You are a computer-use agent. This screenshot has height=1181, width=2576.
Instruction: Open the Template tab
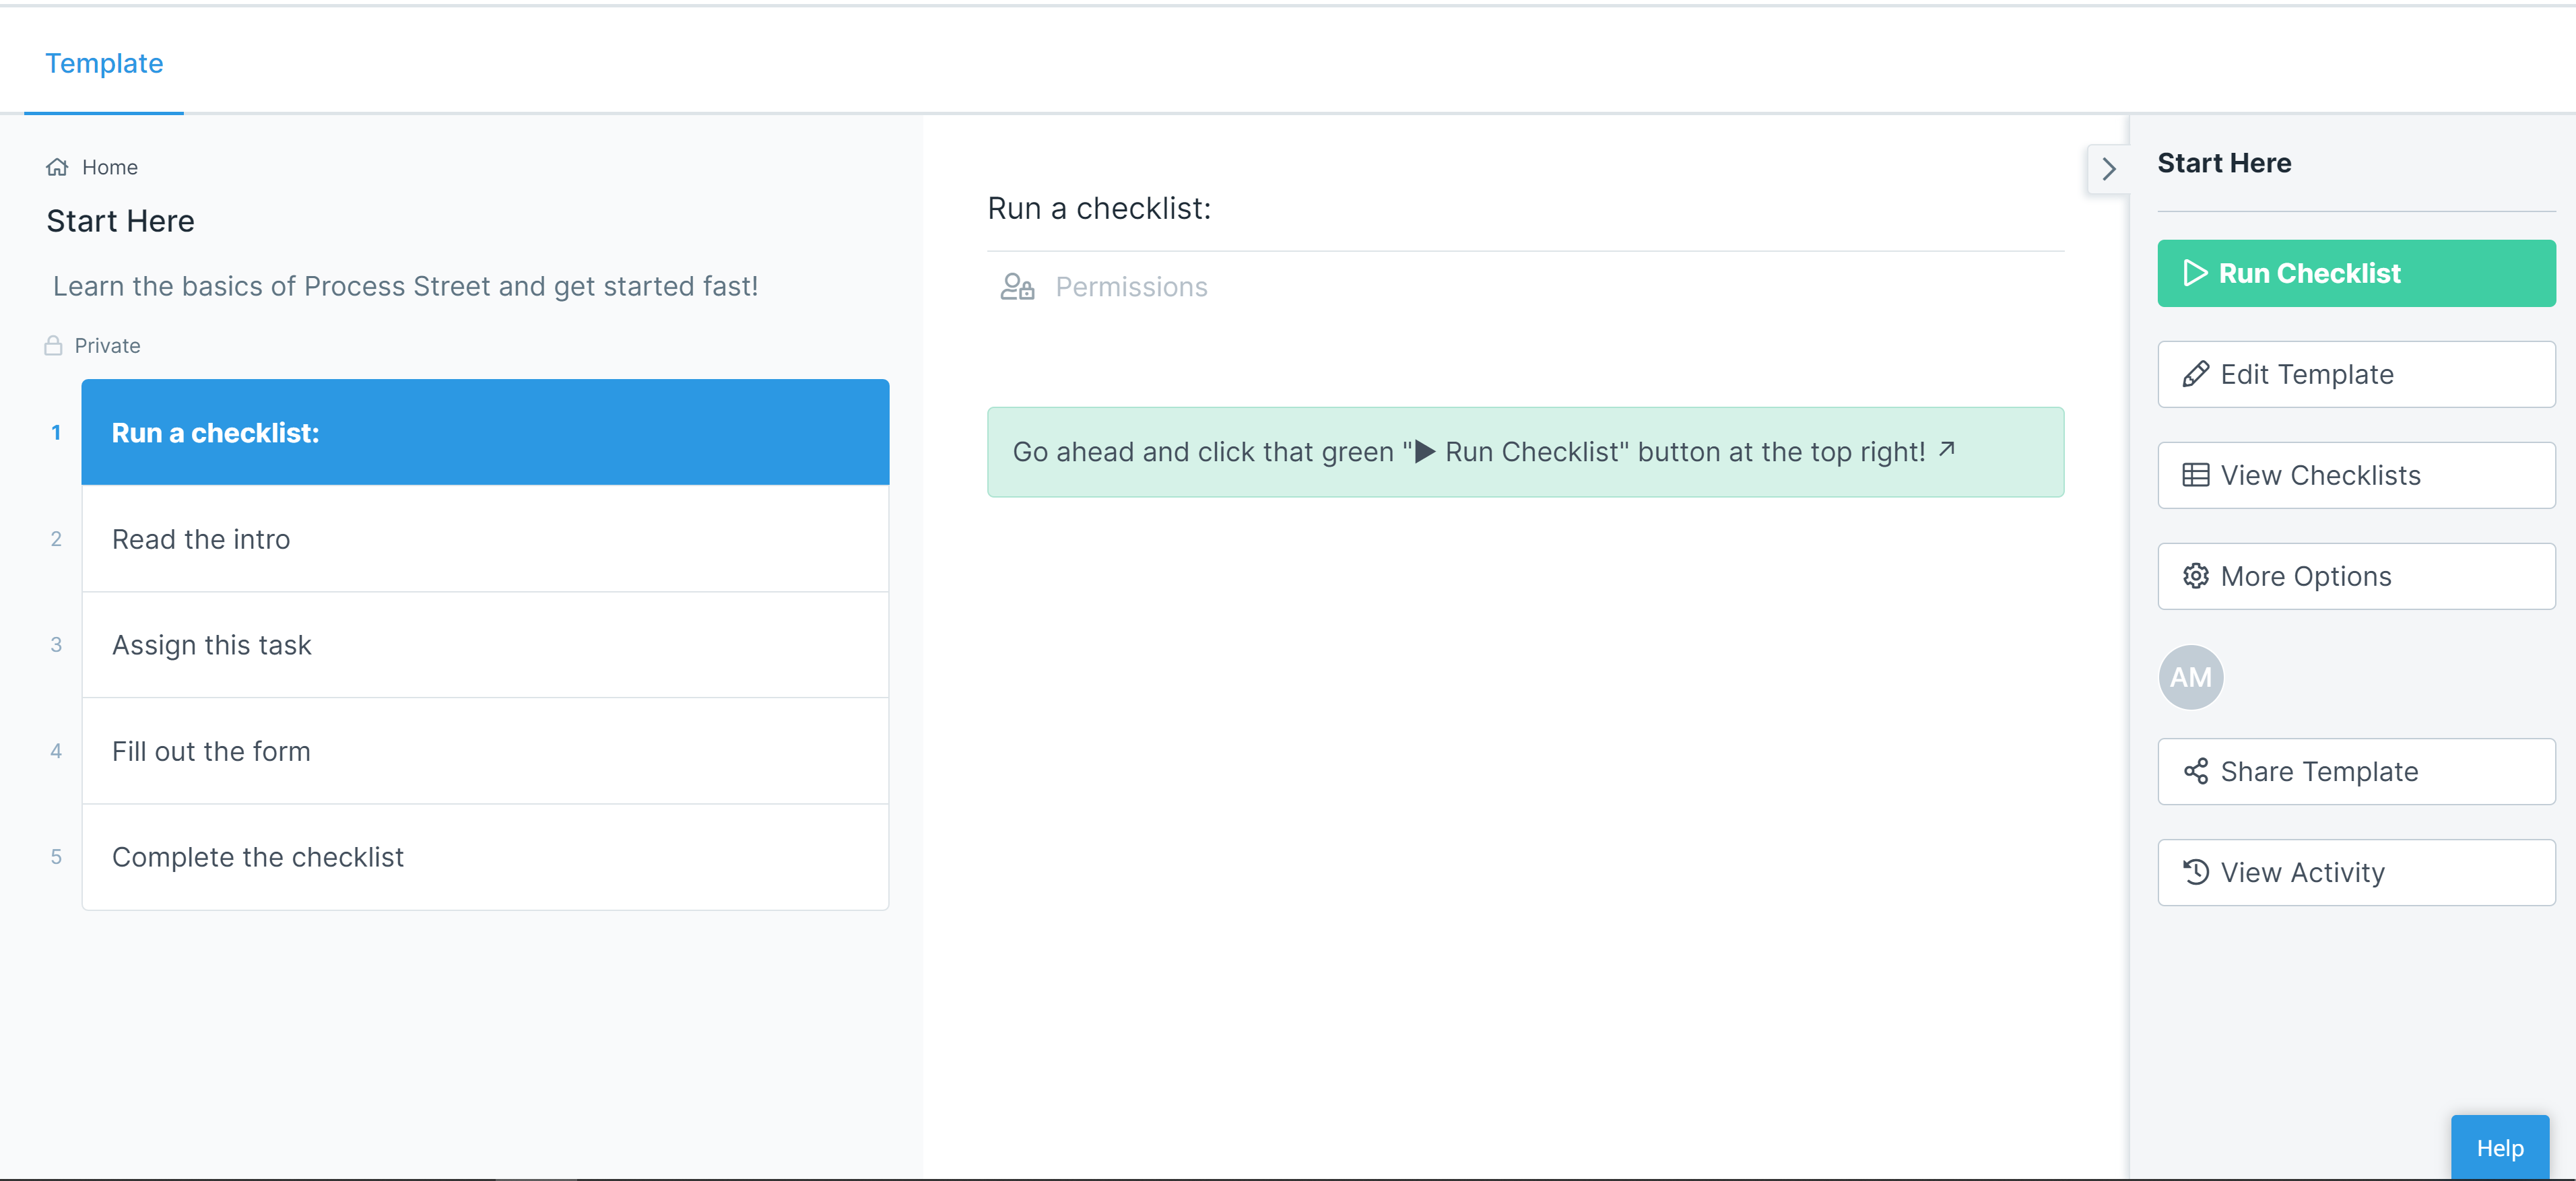point(104,63)
